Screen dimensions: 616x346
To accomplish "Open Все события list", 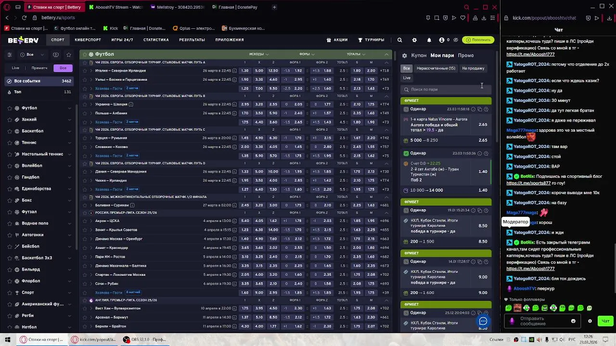I will click(x=38, y=81).
